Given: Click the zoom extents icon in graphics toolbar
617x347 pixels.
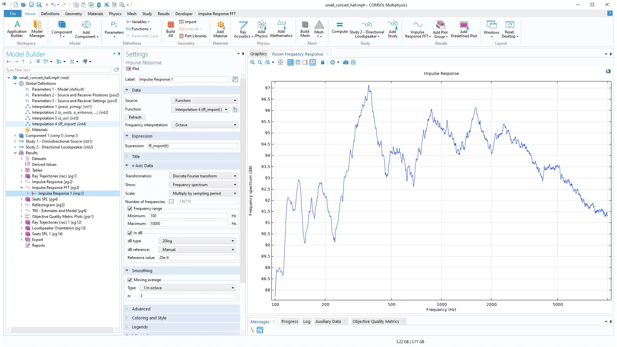Looking at the screenshot, I should tap(281, 62).
